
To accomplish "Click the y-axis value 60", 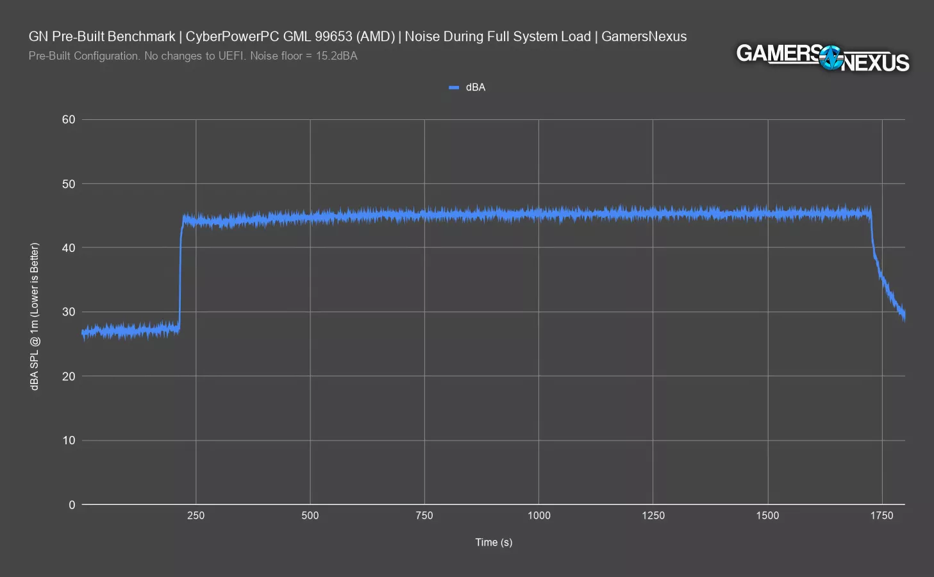I will [69, 119].
